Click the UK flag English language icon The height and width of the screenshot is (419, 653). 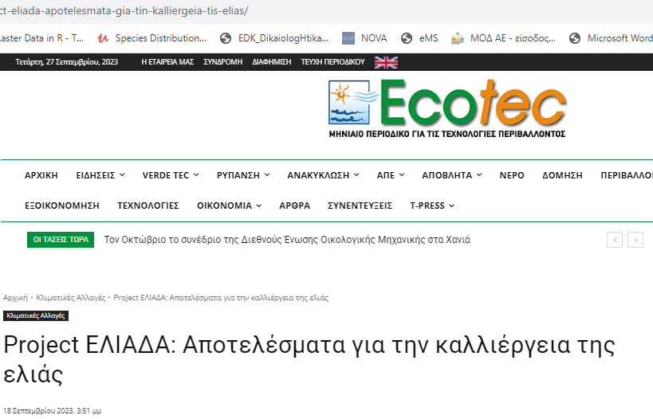pos(386,62)
